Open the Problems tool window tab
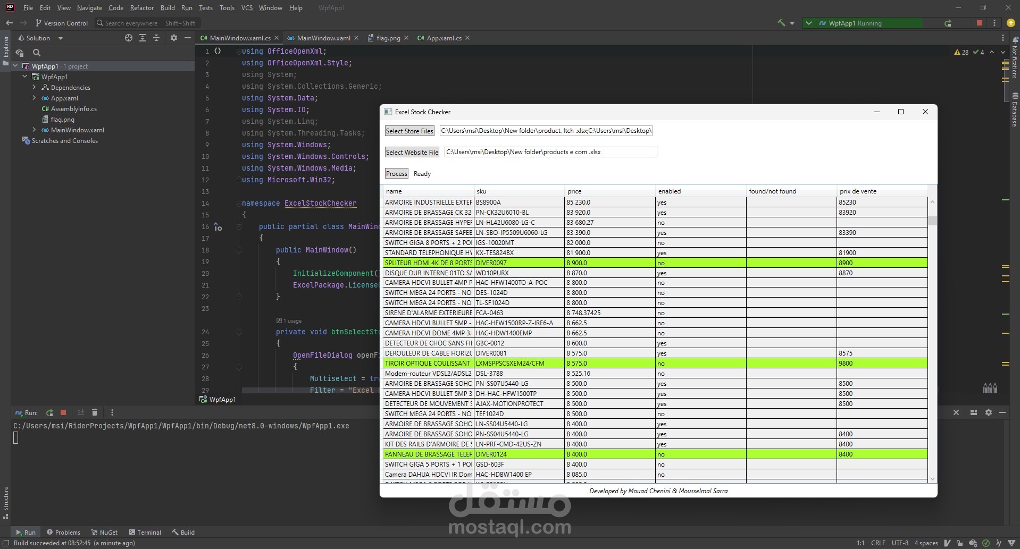This screenshot has width=1020, height=549. 63,532
